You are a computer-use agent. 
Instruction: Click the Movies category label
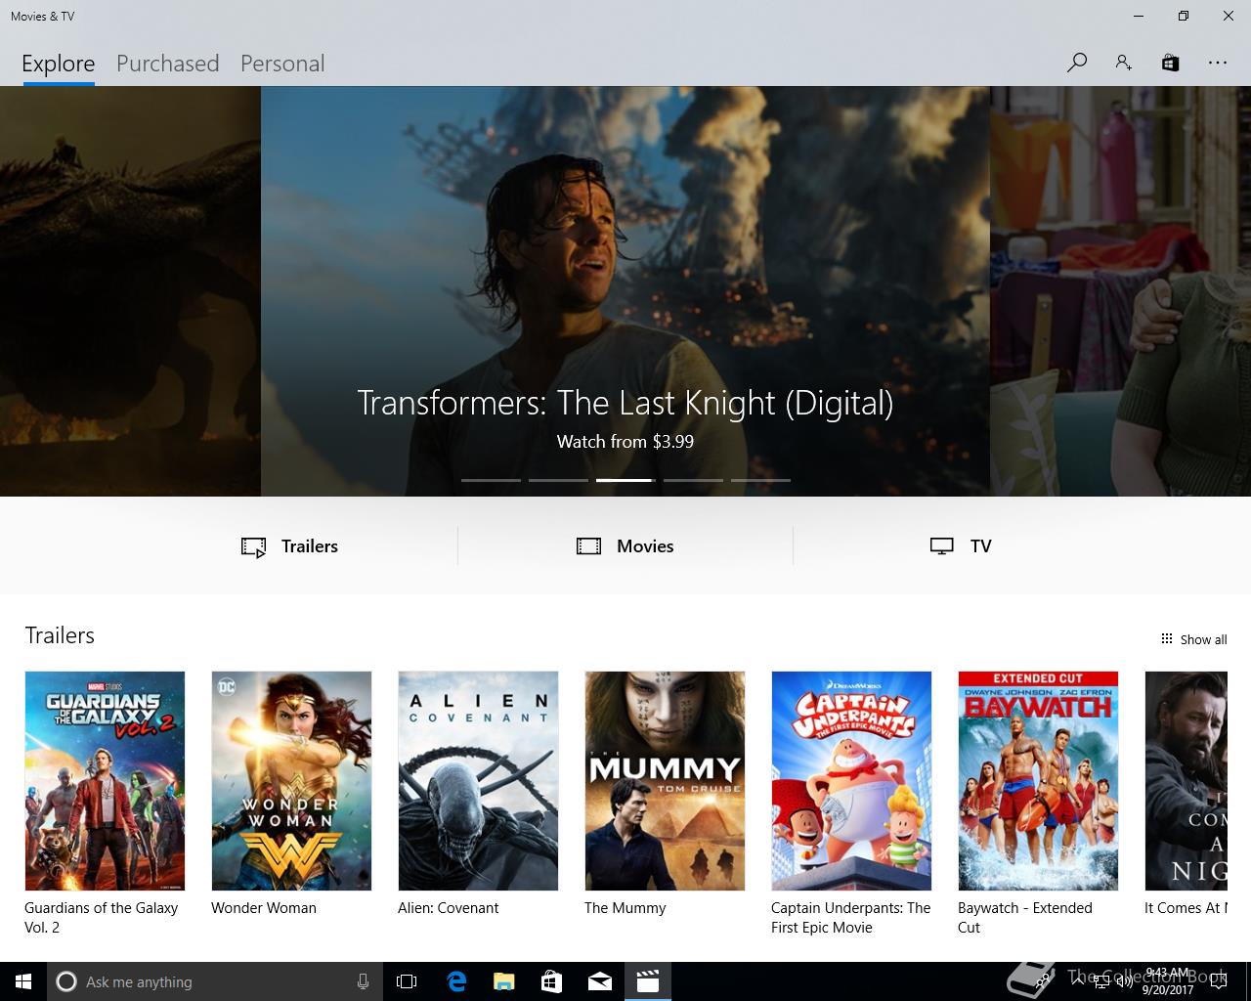(645, 546)
